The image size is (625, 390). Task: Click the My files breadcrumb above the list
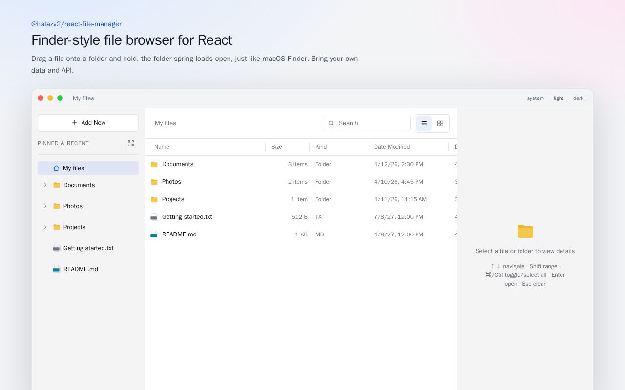click(166, 123)
